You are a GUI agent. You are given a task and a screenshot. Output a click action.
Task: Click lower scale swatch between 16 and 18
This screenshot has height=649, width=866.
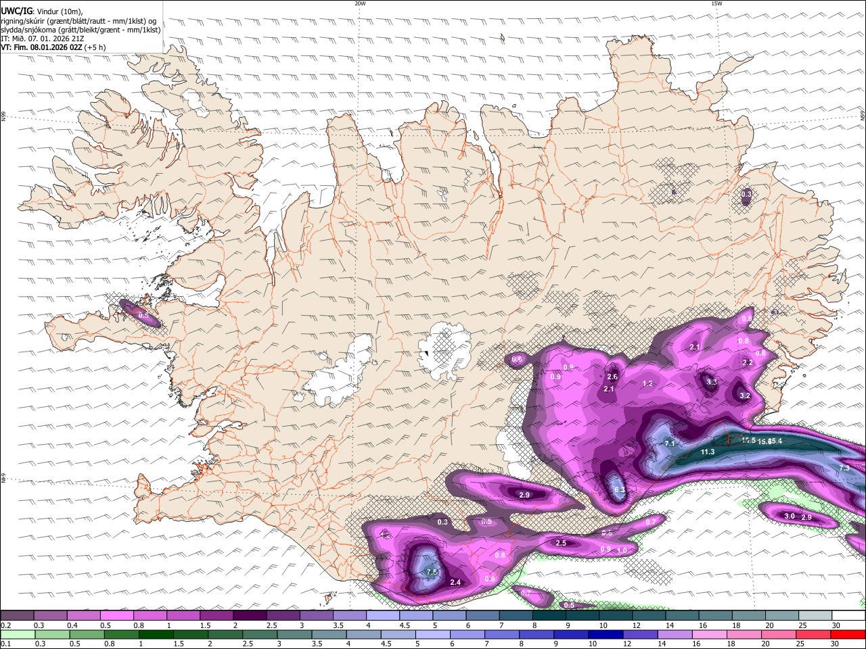710,634
